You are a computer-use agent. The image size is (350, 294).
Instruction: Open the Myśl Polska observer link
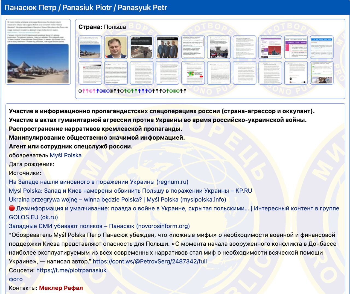click(x=66, y=155)
